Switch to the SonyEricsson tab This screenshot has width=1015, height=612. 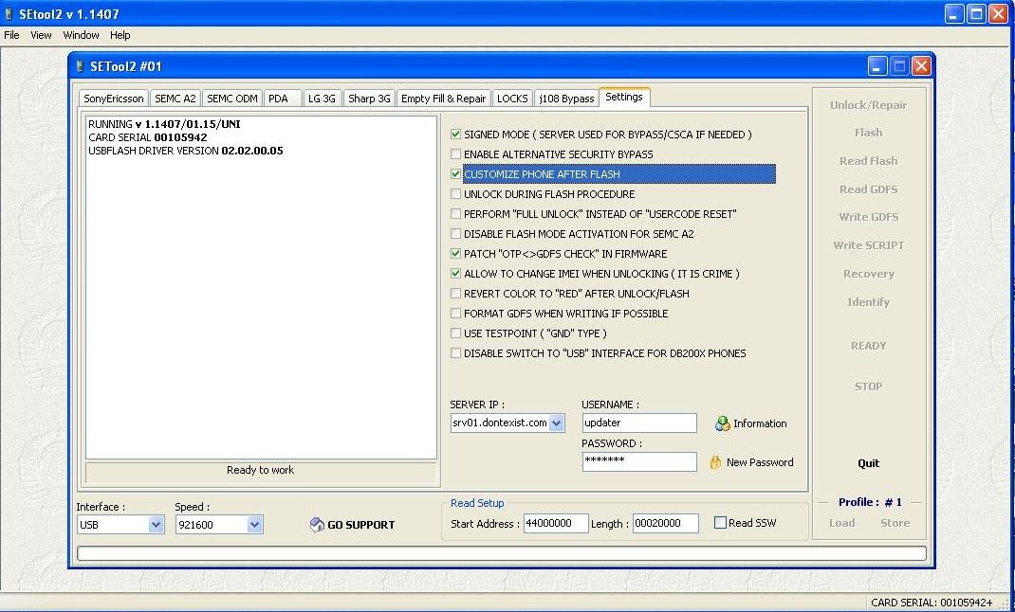[113, 99]
